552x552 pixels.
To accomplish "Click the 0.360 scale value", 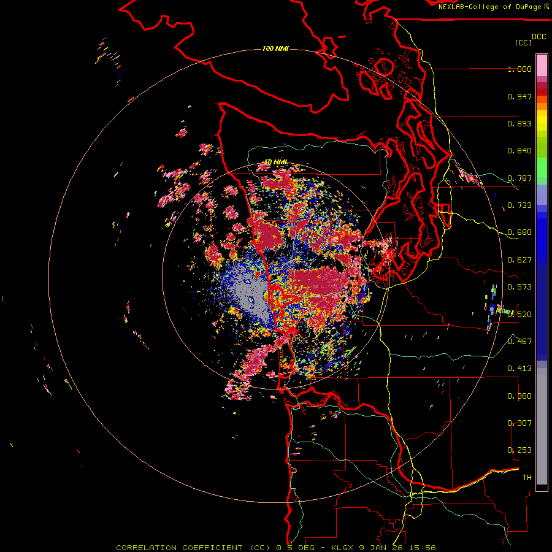I will pyautogui.click(x=519, y=396).
